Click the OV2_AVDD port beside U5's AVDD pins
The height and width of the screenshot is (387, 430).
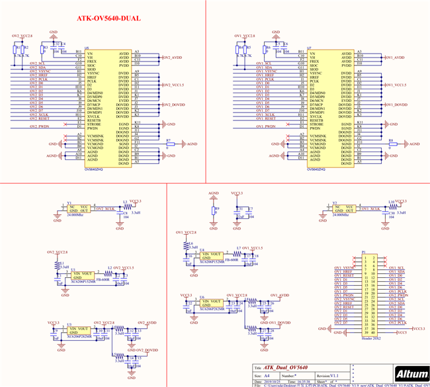(x=172, y=58)
